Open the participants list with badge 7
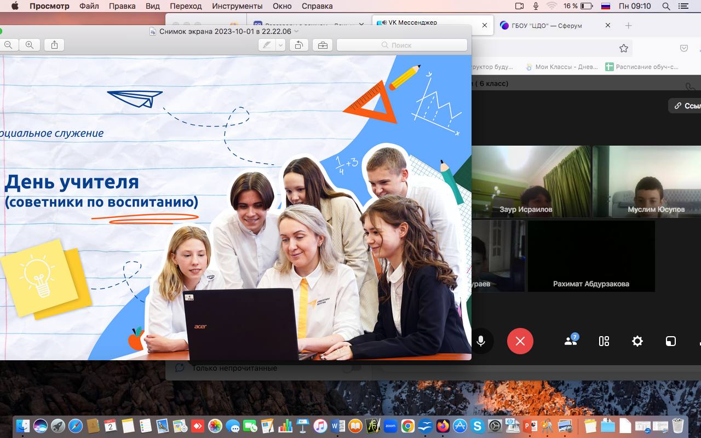This screenshot has width=701, height=438. point(571,341)
